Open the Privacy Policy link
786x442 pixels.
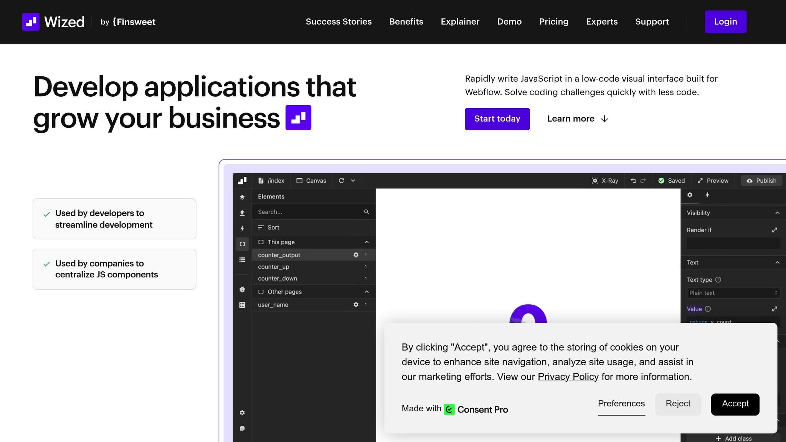click(x=568, y=377)
